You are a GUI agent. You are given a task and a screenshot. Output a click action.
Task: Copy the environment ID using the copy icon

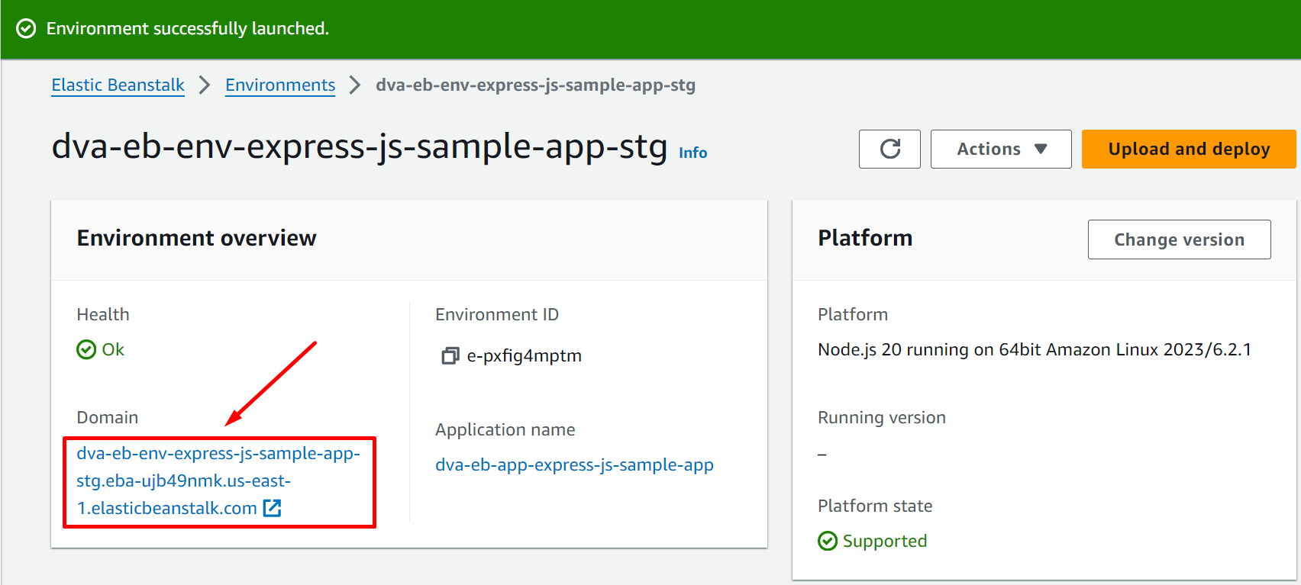[x=450, y=355]
